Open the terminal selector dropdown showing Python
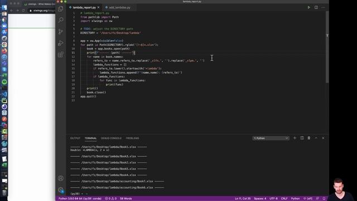The height and width of the screenshot is (201, 357). (271, 138)
